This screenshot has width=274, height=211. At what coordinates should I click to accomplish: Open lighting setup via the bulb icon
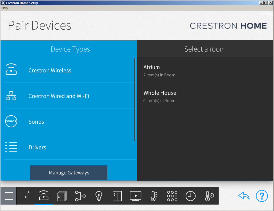point(99,196)
